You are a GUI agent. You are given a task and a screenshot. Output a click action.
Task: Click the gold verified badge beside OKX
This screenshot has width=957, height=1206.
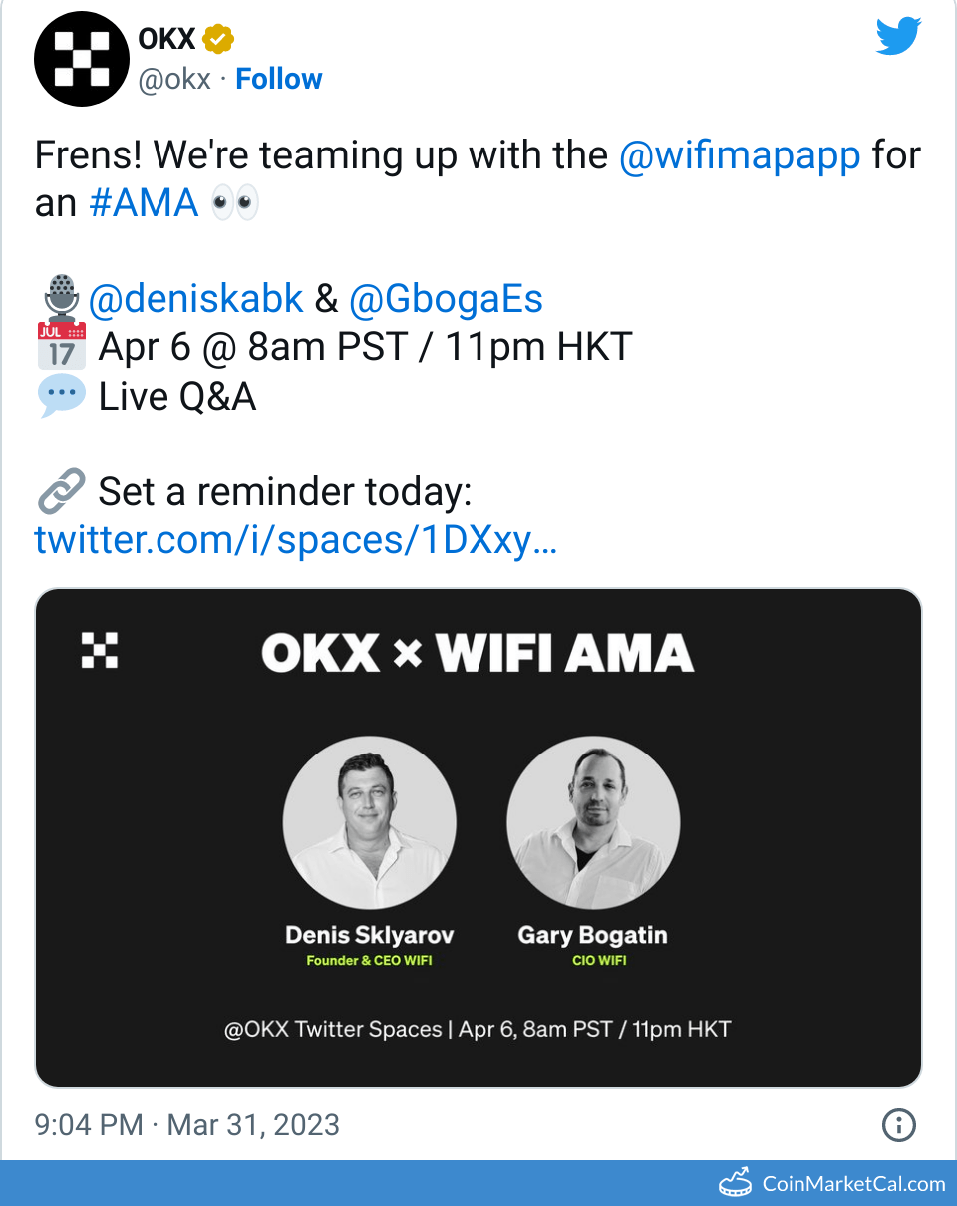click(218, 39)
